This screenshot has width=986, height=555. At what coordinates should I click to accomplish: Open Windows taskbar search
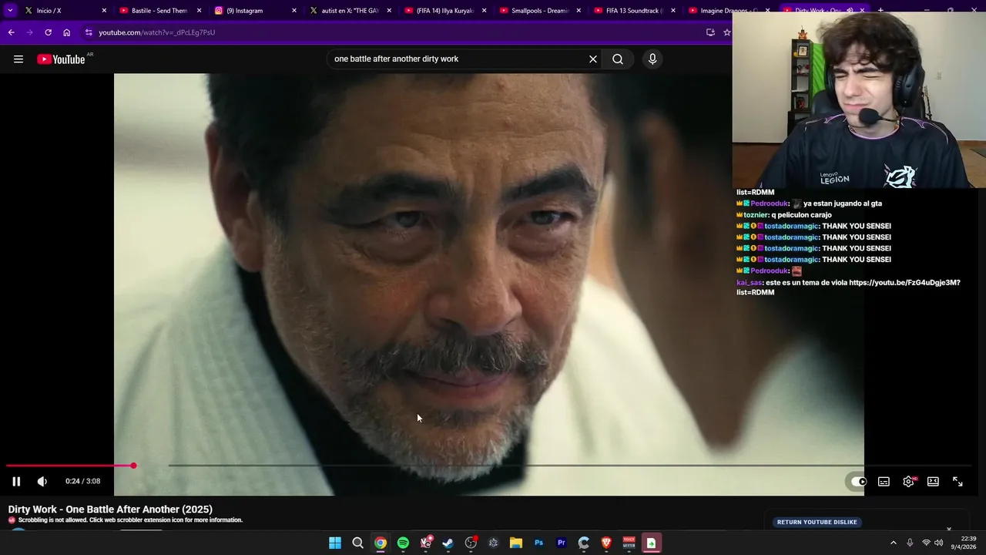[357, 543]
